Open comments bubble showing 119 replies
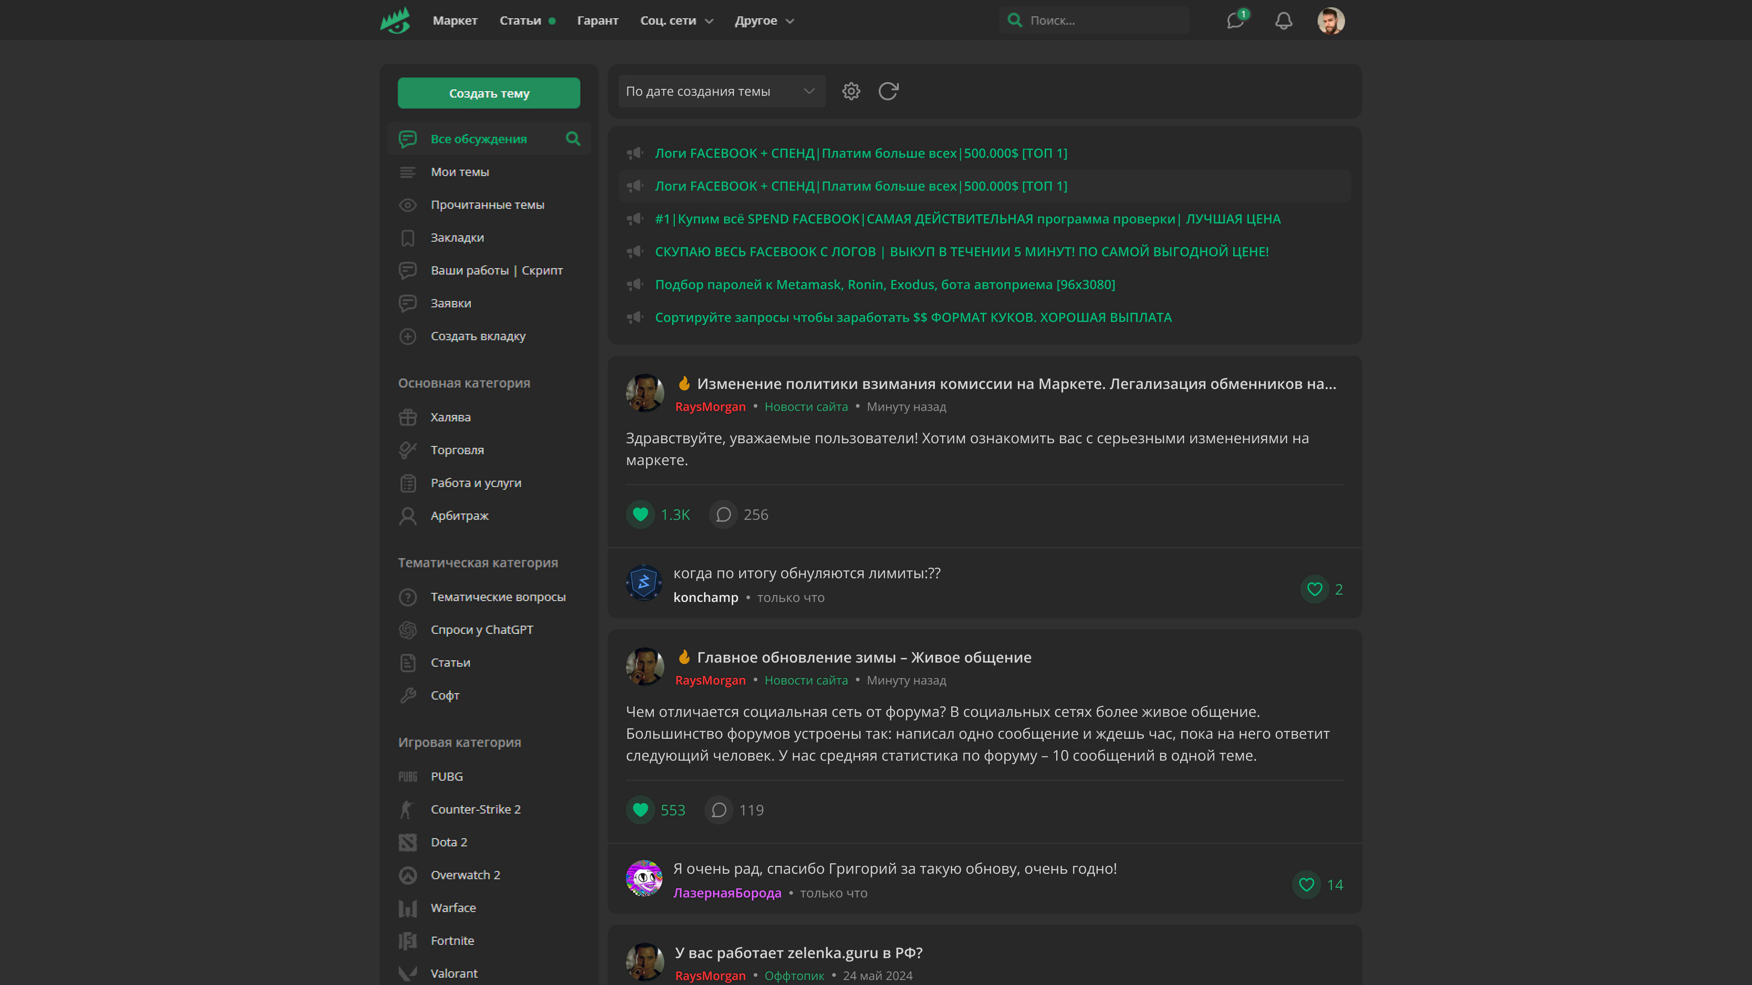The width and height of the screenshot is (1752, 985). click(x=719, y=809)
